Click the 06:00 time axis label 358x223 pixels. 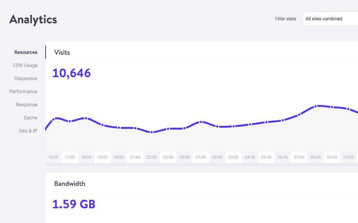pyautogui.click(x=283, y=157)
